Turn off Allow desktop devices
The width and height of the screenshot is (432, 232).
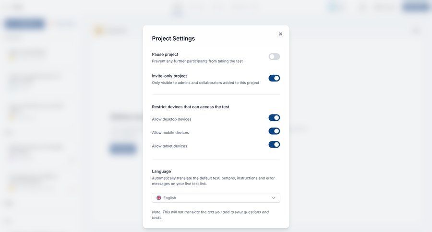click(x=274, y=118)
